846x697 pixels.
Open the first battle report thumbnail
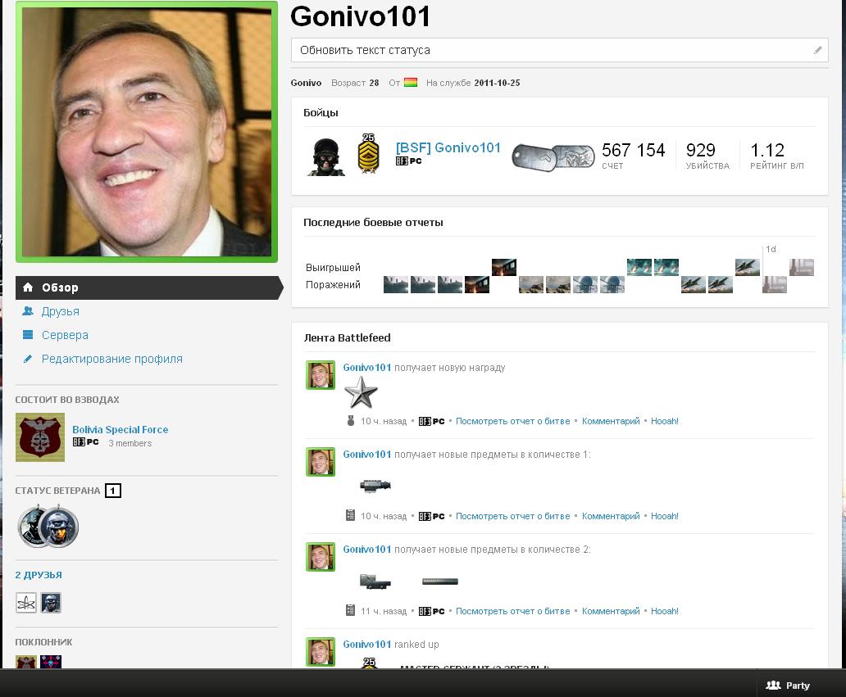[396, 284]
